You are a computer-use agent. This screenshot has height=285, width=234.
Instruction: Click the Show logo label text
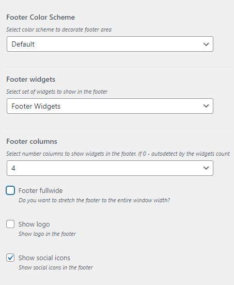(34, 224)
